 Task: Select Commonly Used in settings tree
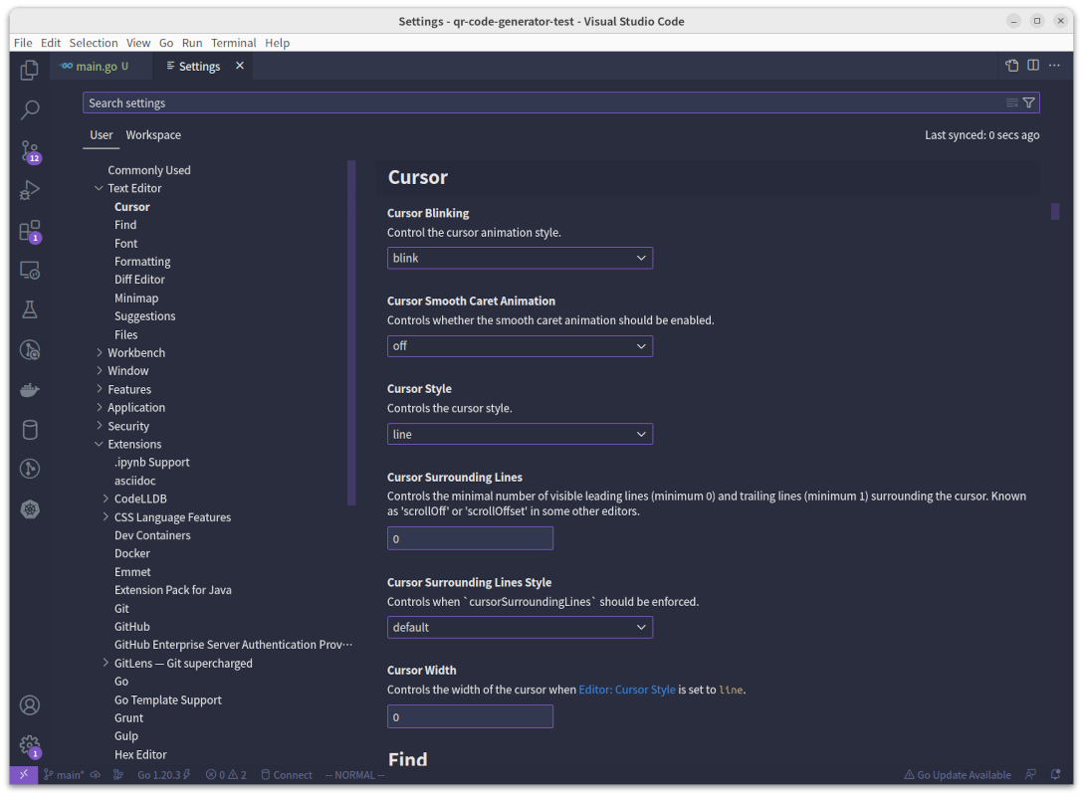pos(149,170)
